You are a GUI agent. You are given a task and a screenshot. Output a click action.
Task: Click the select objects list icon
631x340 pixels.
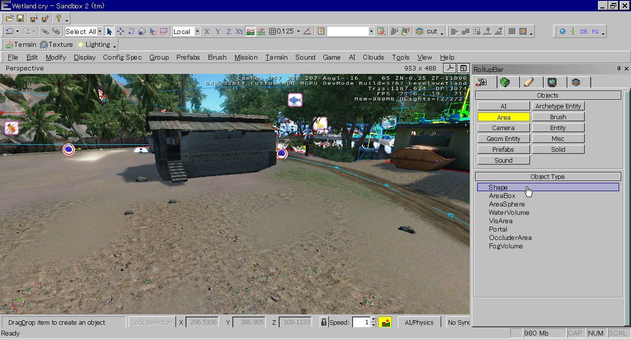point(321,31)
